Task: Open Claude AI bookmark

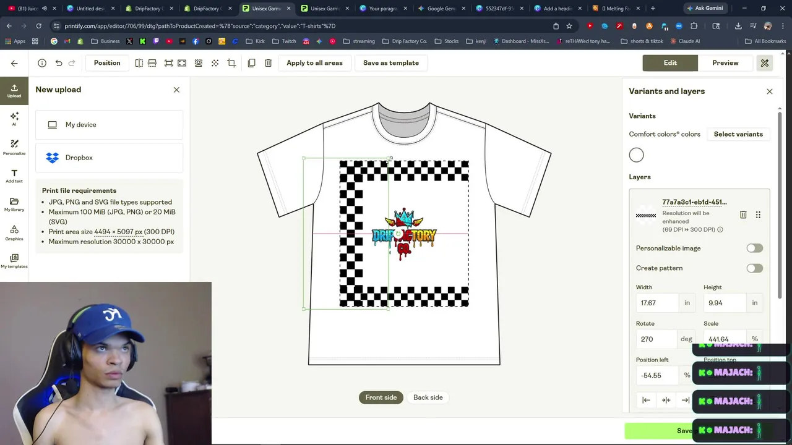Action: pyautogui.click(x=684, y=41)
